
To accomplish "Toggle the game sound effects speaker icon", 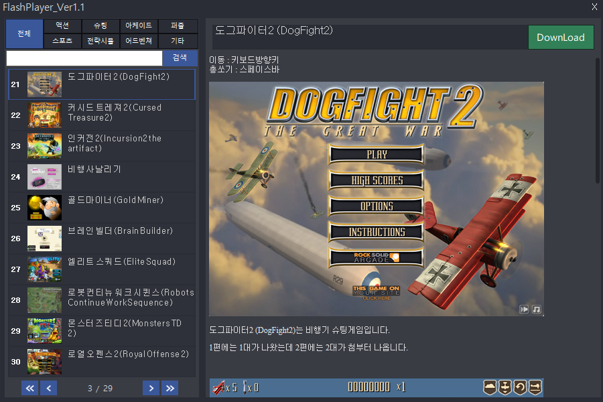I will pyautogui.click(x=524, y=310).
